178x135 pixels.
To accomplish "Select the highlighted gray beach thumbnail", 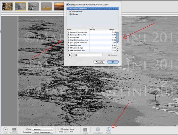I will point(21,7).
